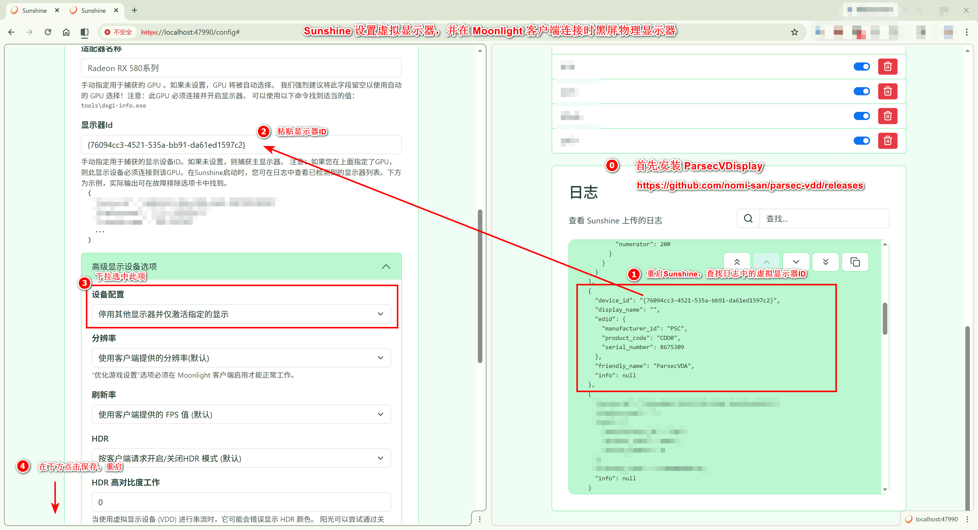Click the left pane scrollbar up arrow

(480, 50)
